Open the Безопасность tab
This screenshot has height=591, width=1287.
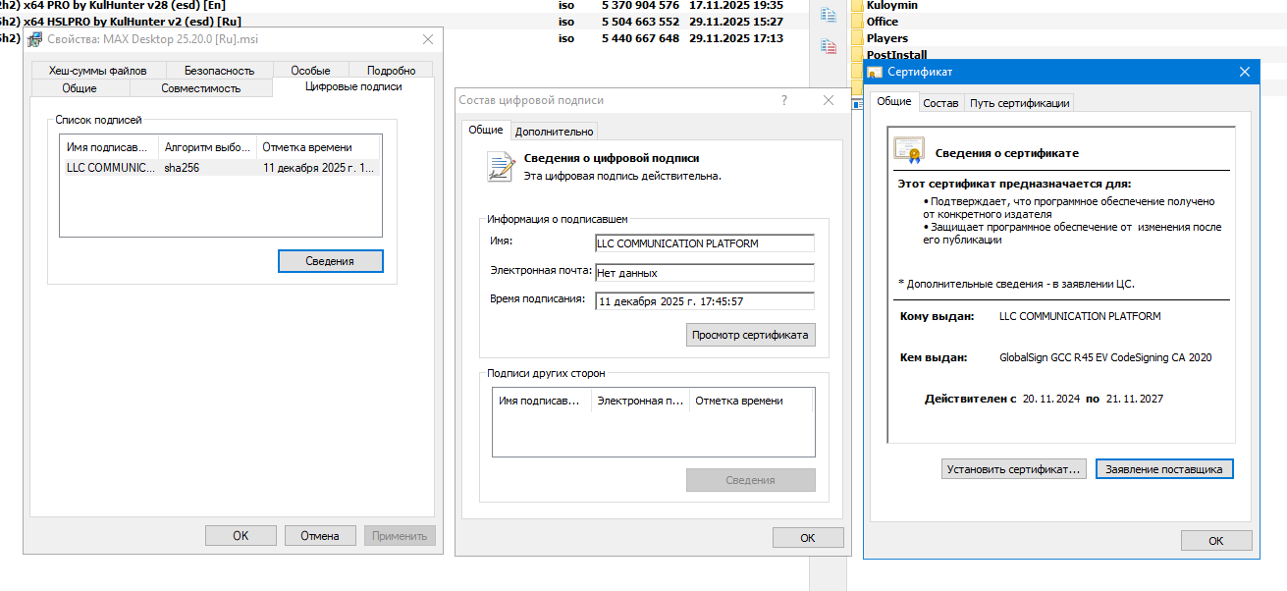(x=219, y=71)
